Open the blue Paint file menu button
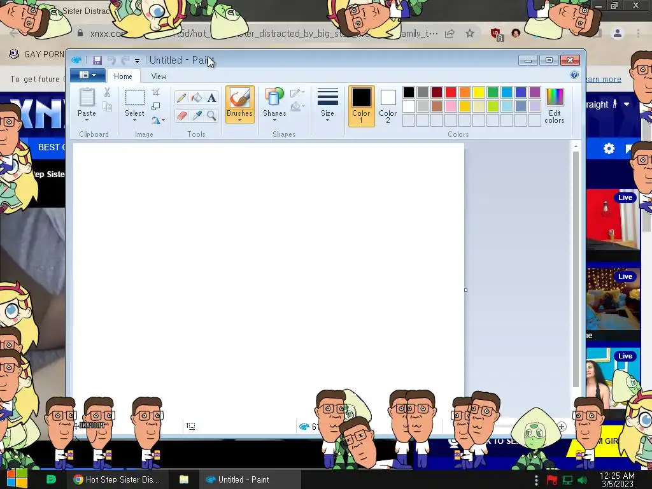The height and width of the screenshot is (489, 652). click(x=87, y=75)
